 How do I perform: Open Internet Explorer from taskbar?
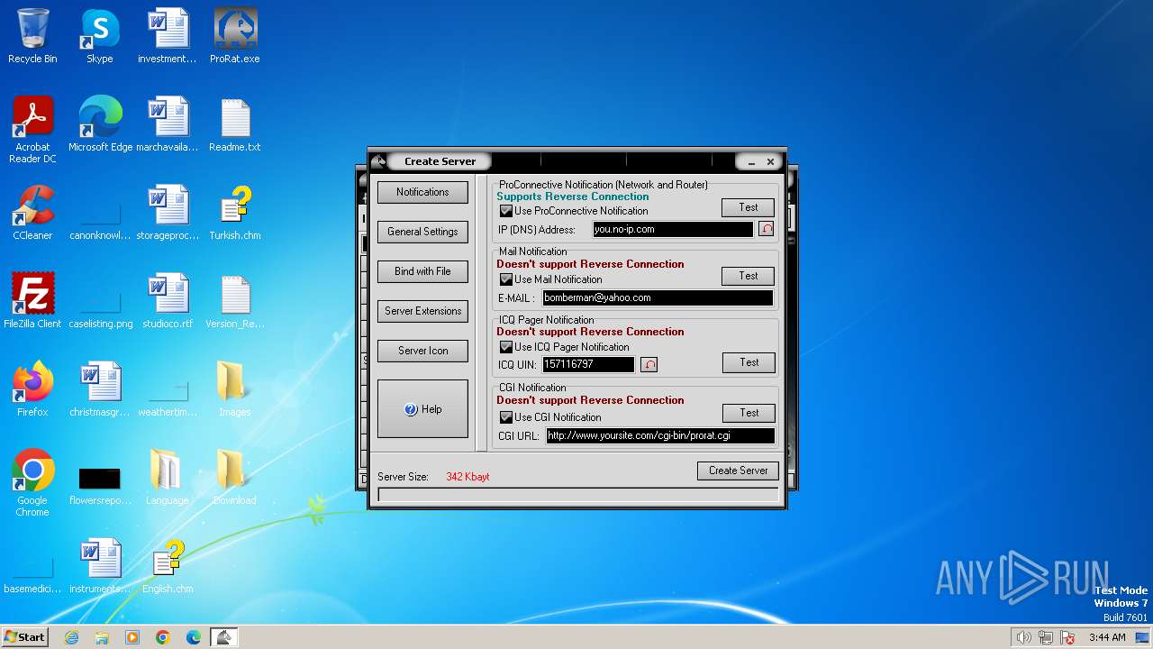pyautogui.click(x=71, y=637)
